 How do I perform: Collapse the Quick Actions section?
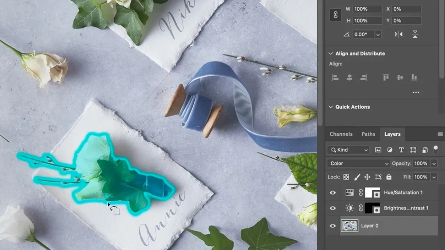(x=331, y=107)
